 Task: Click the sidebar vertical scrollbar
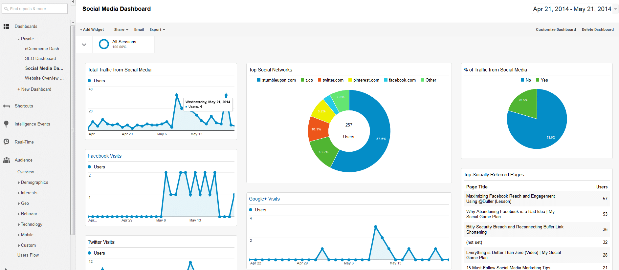tap(73, 129)
